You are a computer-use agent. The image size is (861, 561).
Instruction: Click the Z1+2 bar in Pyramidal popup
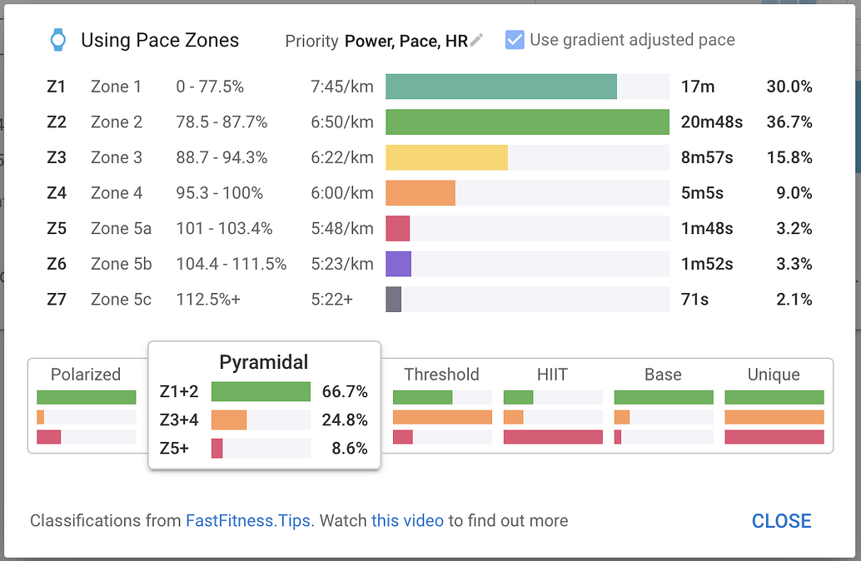(260, 391)
